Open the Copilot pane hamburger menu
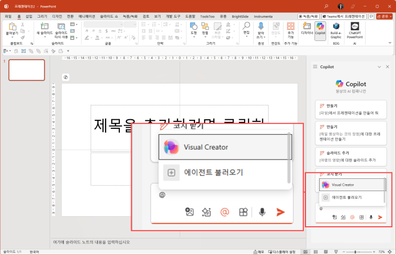 pyautogui.click(x=315, y=67)
